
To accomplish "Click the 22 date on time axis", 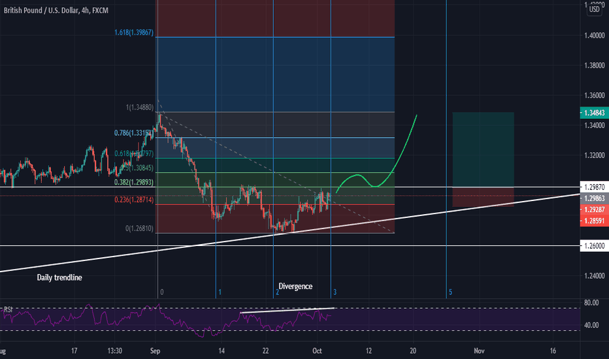I will point(265,351).
